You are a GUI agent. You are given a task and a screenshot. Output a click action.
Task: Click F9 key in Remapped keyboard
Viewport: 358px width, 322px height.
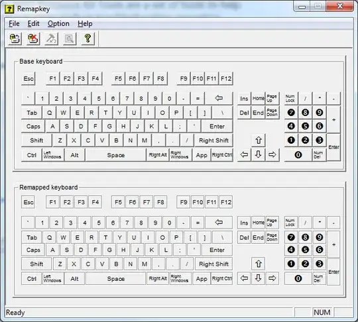pos(184,202)
